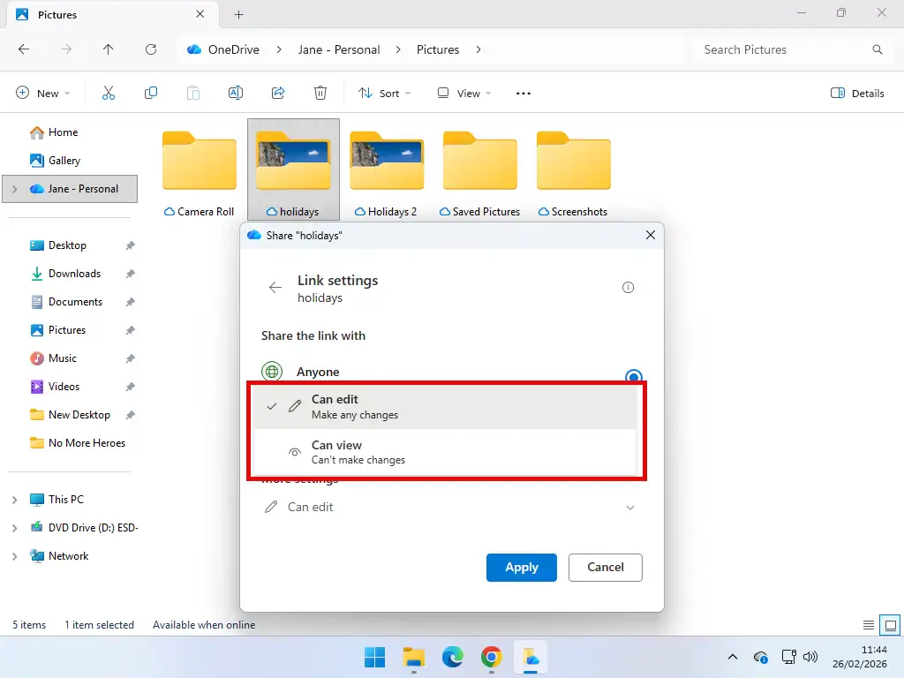Select the Rename icon in the toolbar
Image resolution: width=904 pixels, height=678 pixels.
click(x=235, y=92)
